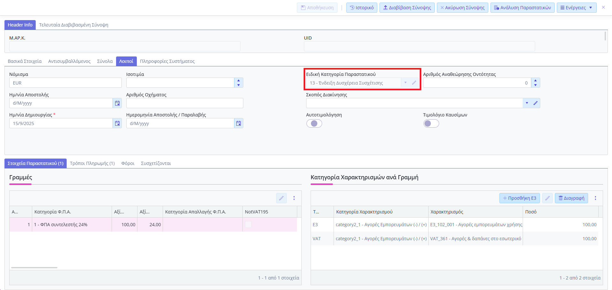Check the NotVAT195 checkbox in row 1
The height and width of the screenshot is (290, 612).
[248, 225]
